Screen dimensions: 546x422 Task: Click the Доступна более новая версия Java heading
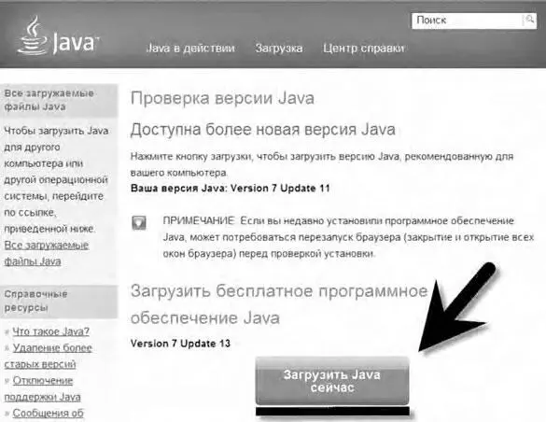263,130
